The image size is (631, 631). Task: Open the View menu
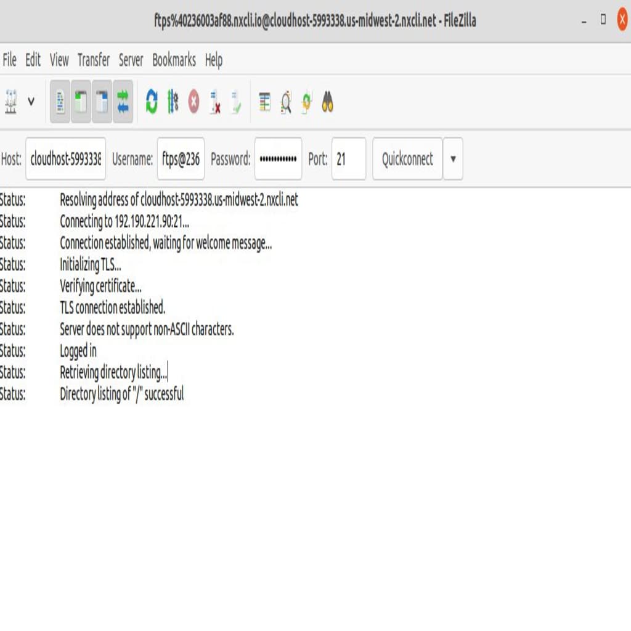click(x=59, y=60)
